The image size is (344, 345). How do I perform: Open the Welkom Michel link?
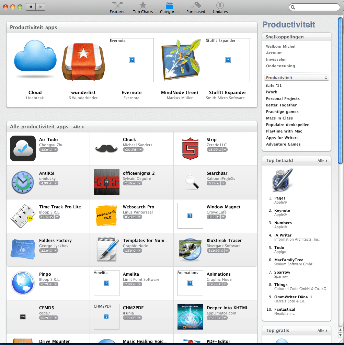tap(280, 46)
